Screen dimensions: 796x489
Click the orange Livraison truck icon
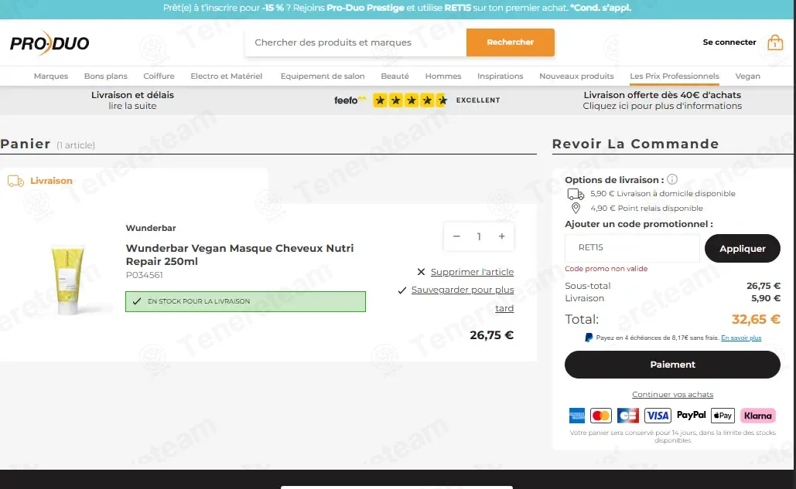click(x=15, y=181)
